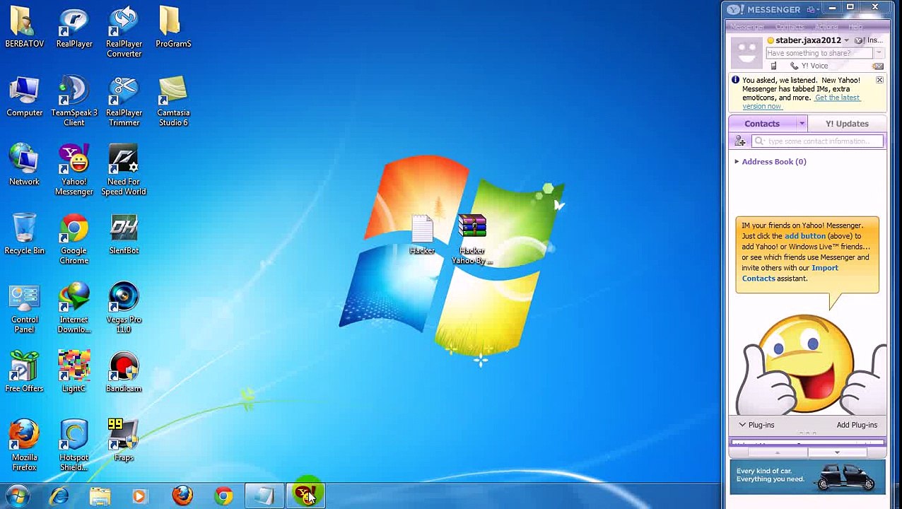Viewport: 902px width, 509px height.
Task: Open the TeamSpeak 3 Client shortcut
Action: (x=74, y=101)
